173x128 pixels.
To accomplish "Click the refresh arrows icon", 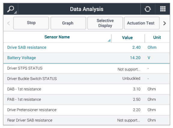I will coord(148,9).
